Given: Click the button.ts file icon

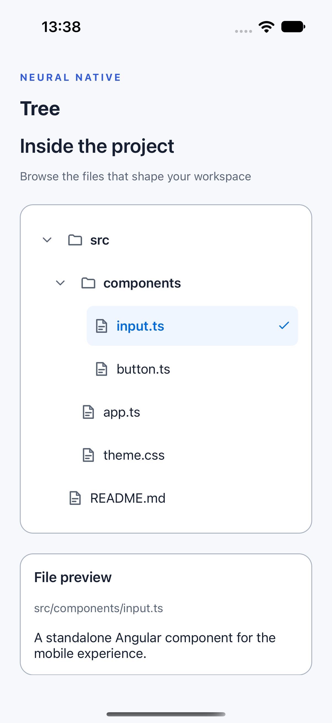Looking at the screenshot, I should click(101, 369).
